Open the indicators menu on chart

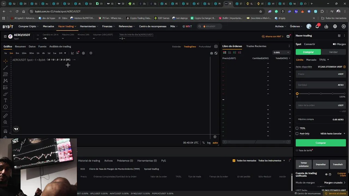pos(77,53)
